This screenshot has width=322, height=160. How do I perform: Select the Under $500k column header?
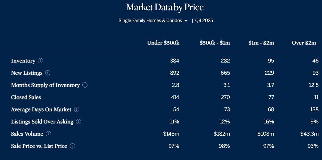(x=163, y=43)
